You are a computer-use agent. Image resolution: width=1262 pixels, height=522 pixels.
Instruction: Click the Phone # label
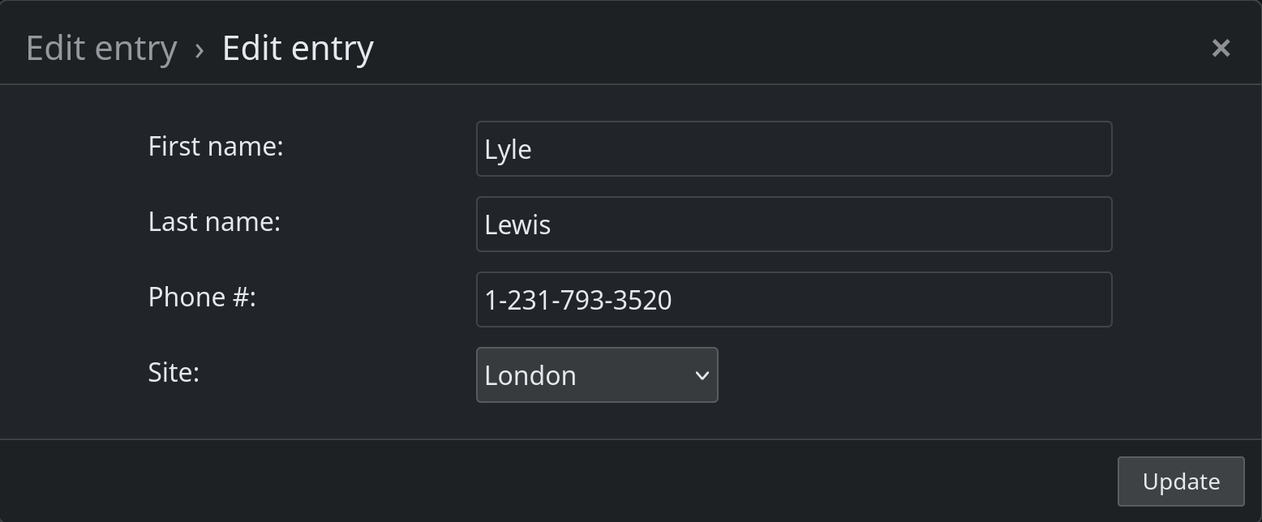pos(202,297)
